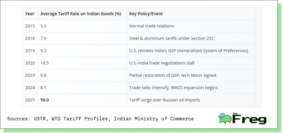
Task: Select Trade talks intensify BRICS expansion cell
Action: [x=174, y=88]
